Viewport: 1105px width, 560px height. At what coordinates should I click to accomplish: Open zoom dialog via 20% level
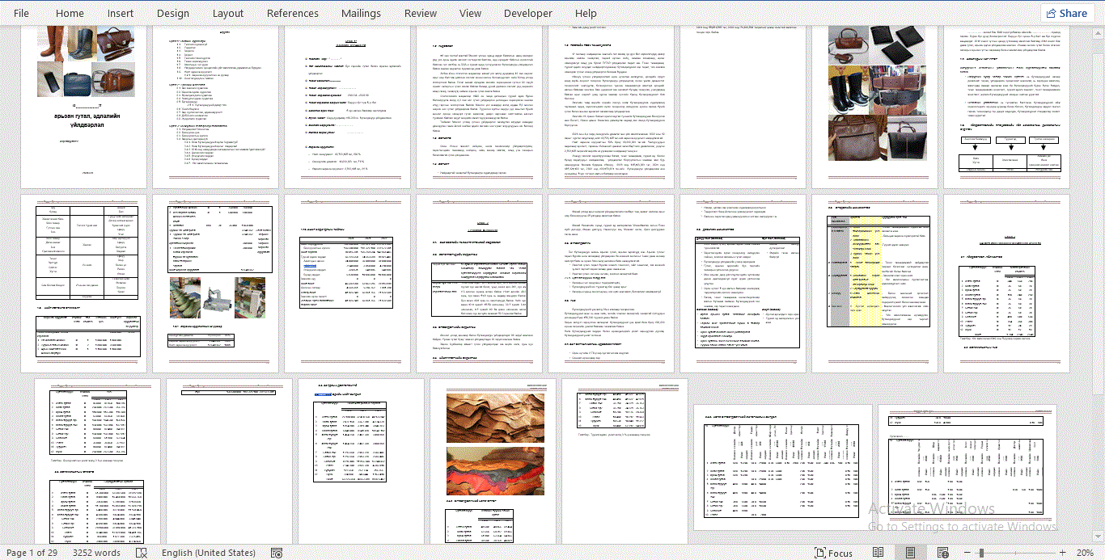point(1085,553)
